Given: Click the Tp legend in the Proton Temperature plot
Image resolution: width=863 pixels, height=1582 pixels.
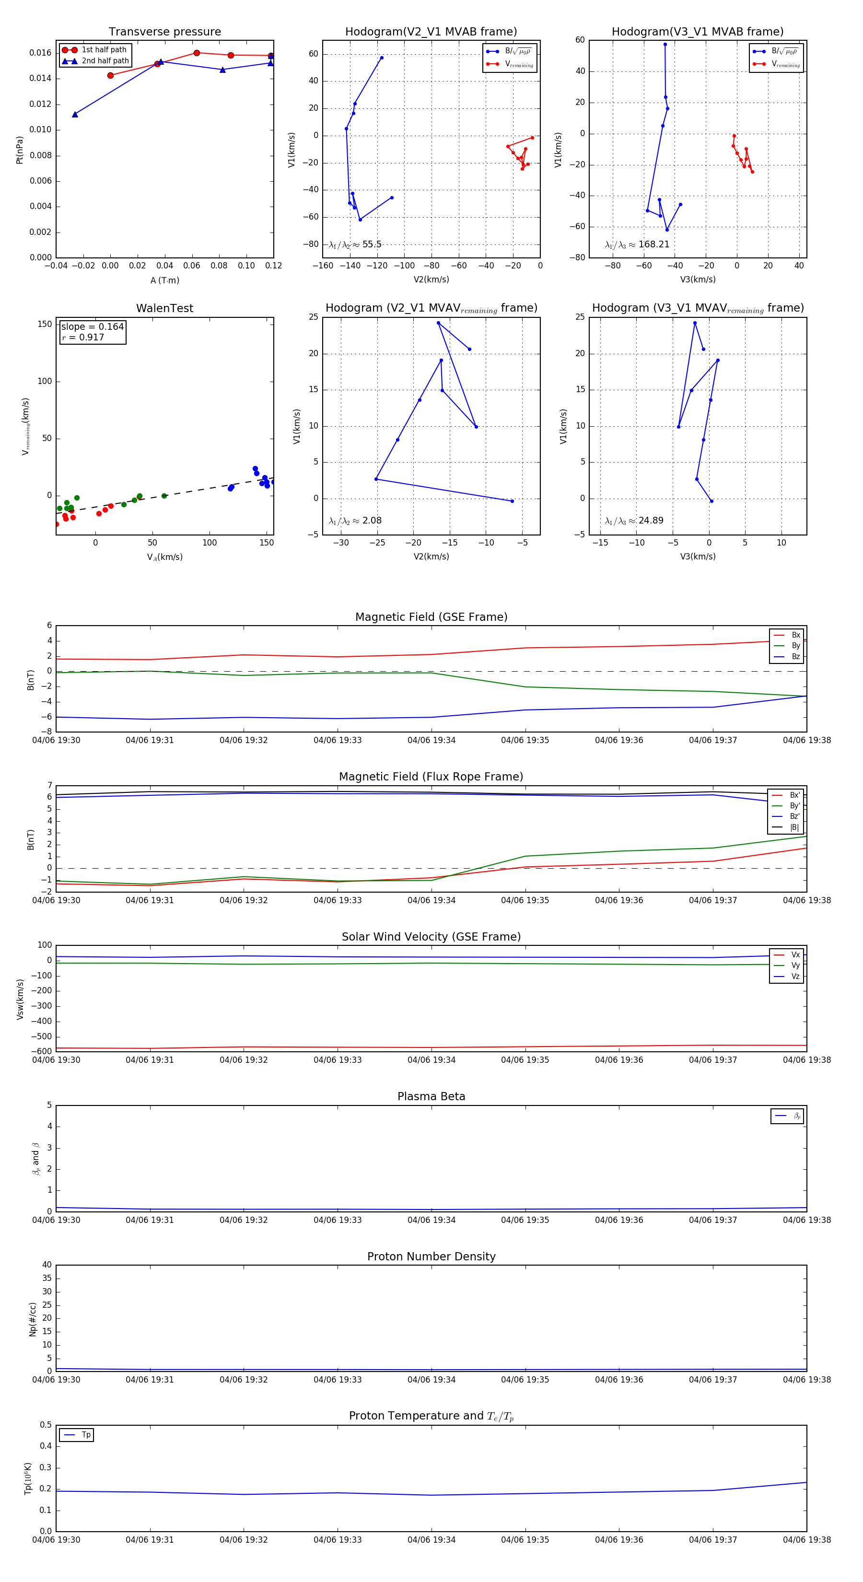Looking at the screenshot, I should click(x=77, y=1435).
